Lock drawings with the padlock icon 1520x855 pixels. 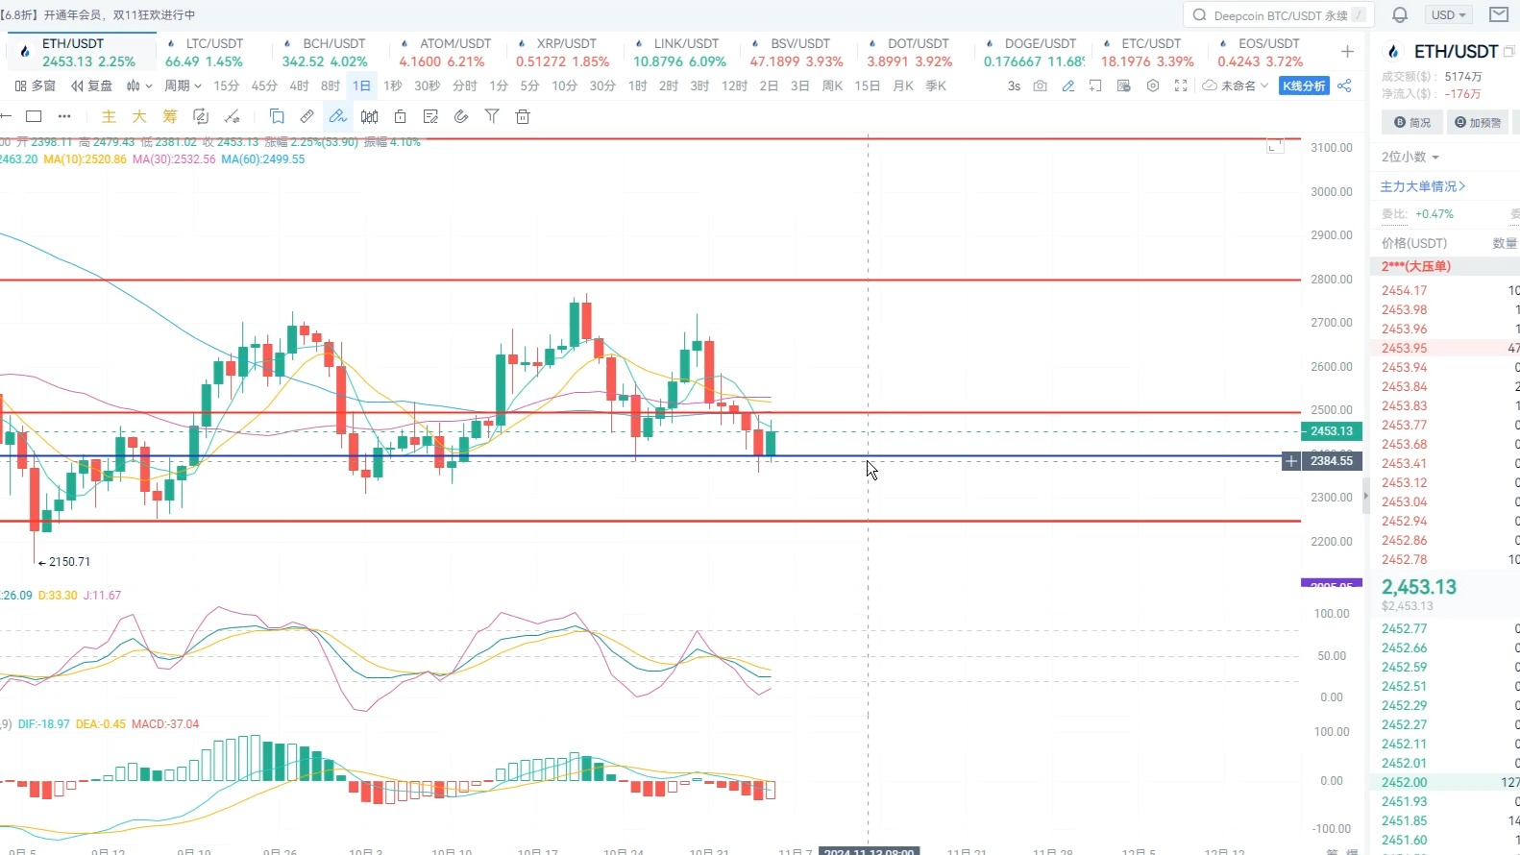pyautogui.click(x=400, y=116)
